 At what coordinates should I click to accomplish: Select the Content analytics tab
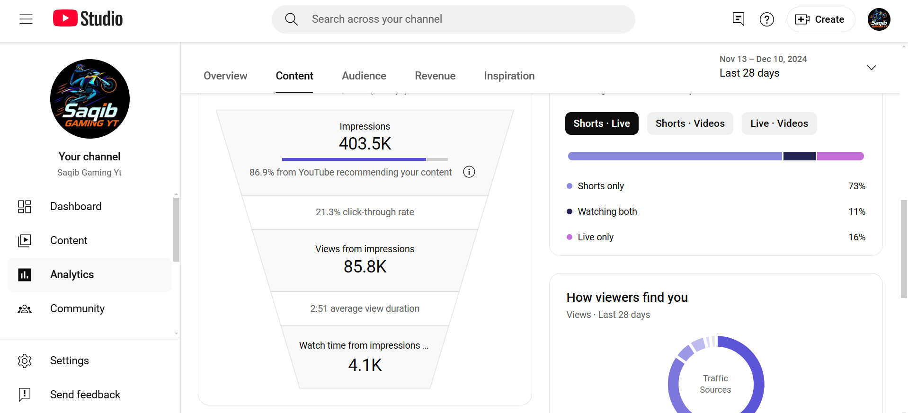294,76
